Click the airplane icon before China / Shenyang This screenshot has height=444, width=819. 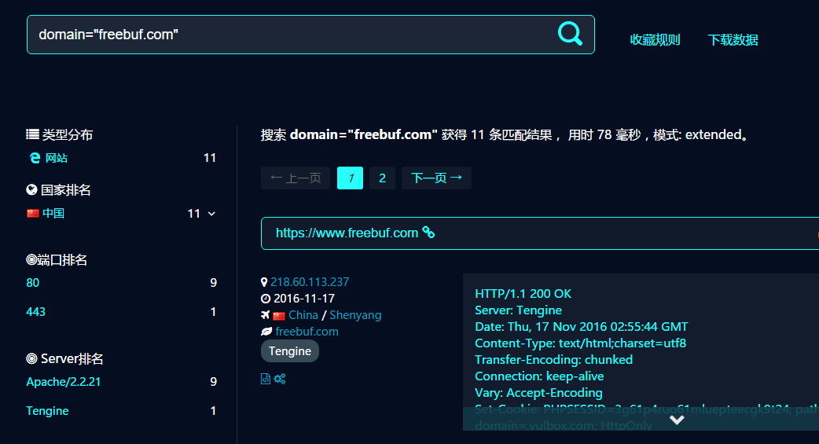tap(266, 315)
